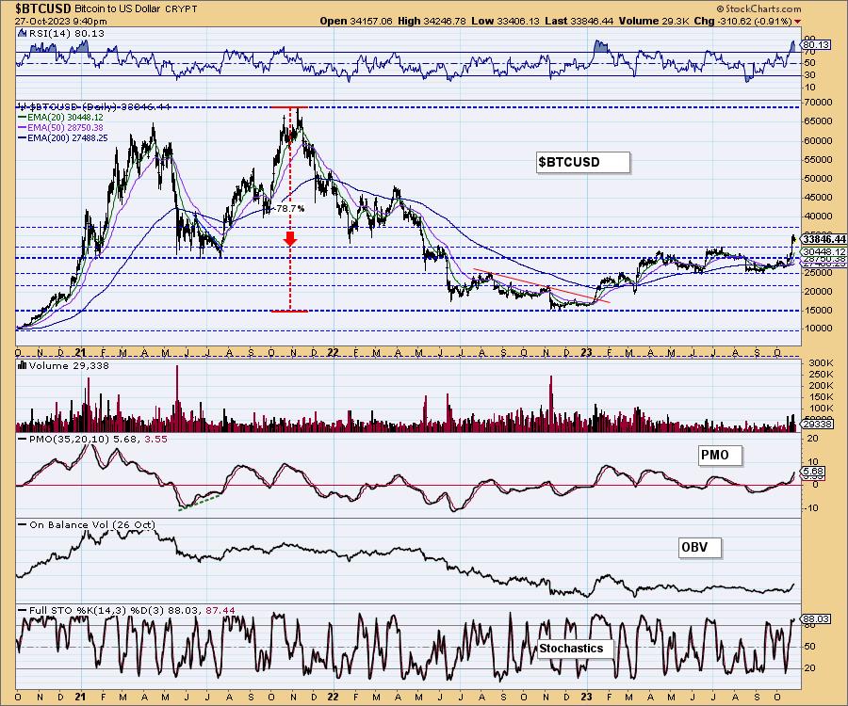Click the PMO annotation box
The image size is (848, 706).
(720, 455)
